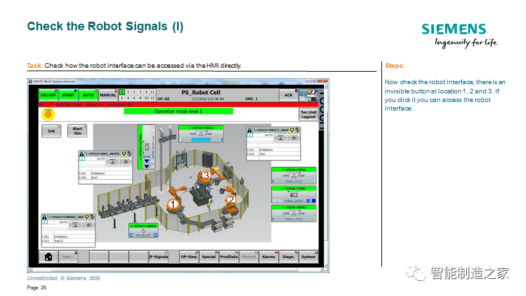Select area number 1 in number grid
Viewport: 526px width, 296px height.
[122, 92]
